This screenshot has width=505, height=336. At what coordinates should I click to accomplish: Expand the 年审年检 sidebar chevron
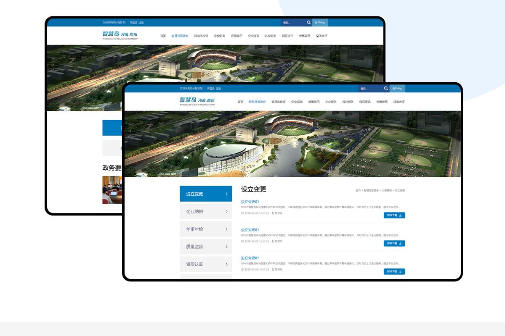pyautogui.click(x=226, y=229)
